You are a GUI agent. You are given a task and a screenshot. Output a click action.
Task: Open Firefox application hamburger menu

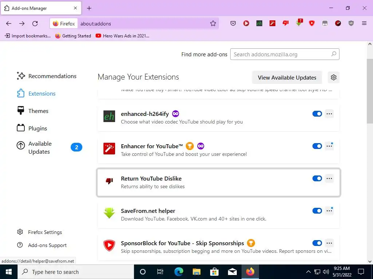coord(364,23)
